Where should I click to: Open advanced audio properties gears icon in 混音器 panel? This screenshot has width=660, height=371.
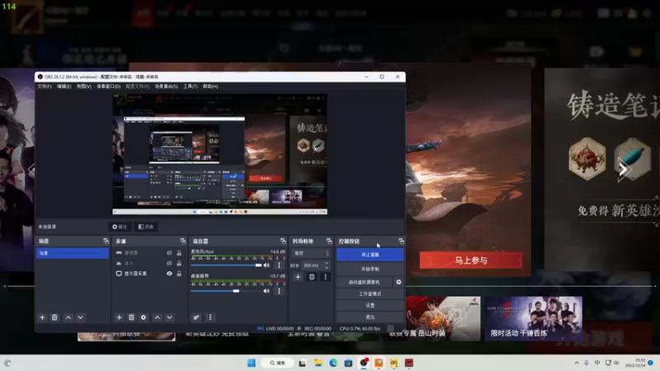[x=196, y=317]
